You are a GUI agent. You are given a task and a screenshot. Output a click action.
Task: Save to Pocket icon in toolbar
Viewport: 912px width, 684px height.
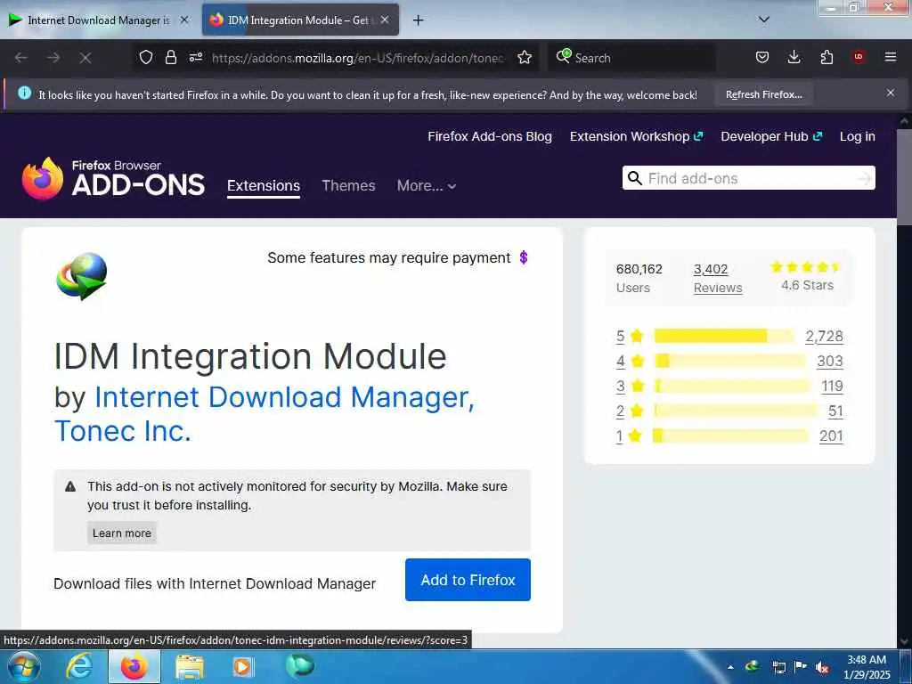(x=762, y=57)
